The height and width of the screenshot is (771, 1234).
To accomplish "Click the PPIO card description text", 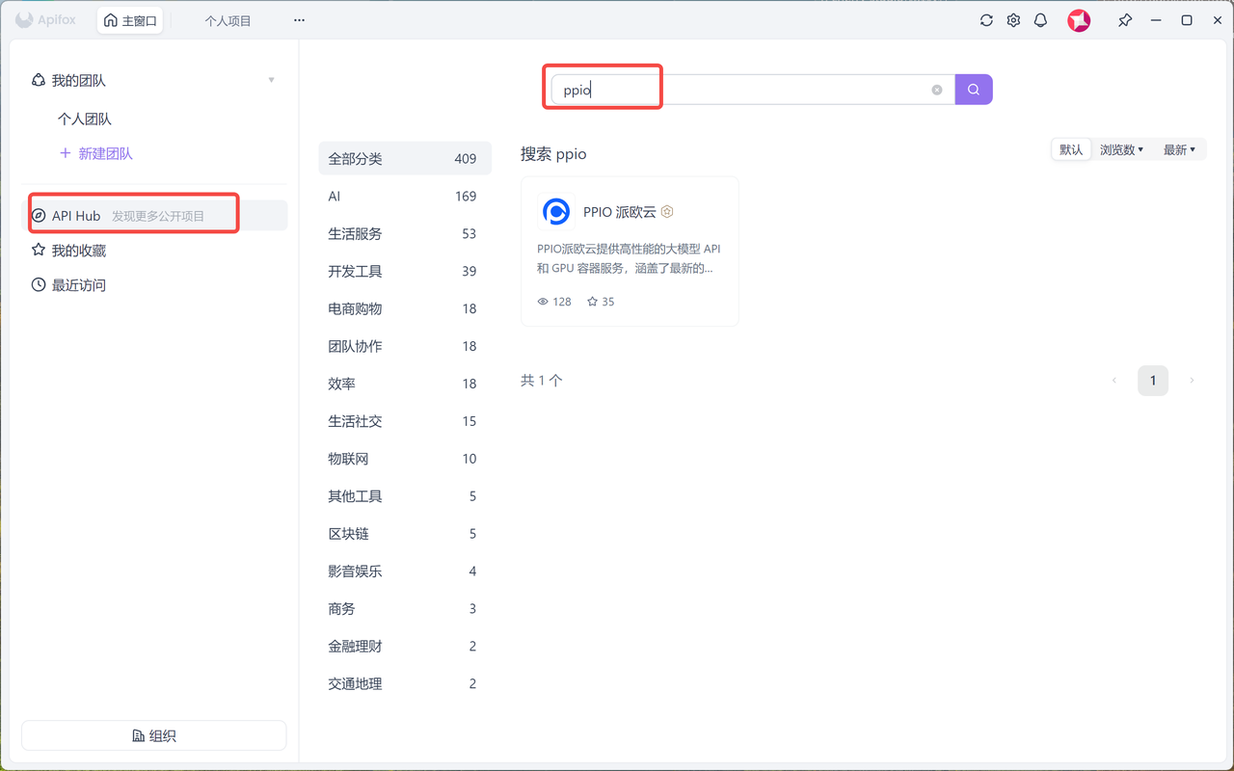I will click(x=629, y=258).
